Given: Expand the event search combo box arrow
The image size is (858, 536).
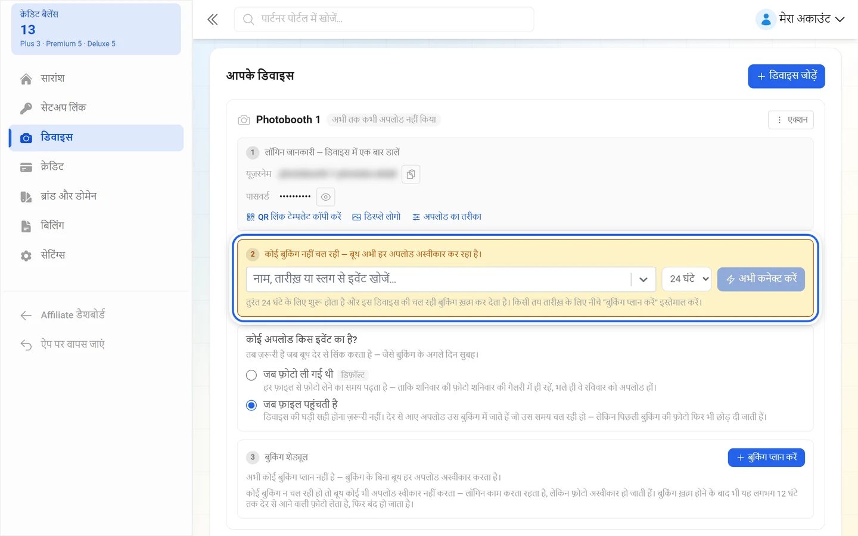Looking at the screenshot, I should coord(643,279).
